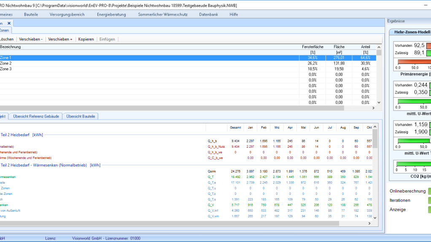Click the zone table's horizontal scroll-right arrow
The height and width of the screenshot is (242, 431).
tap(373, 108)
